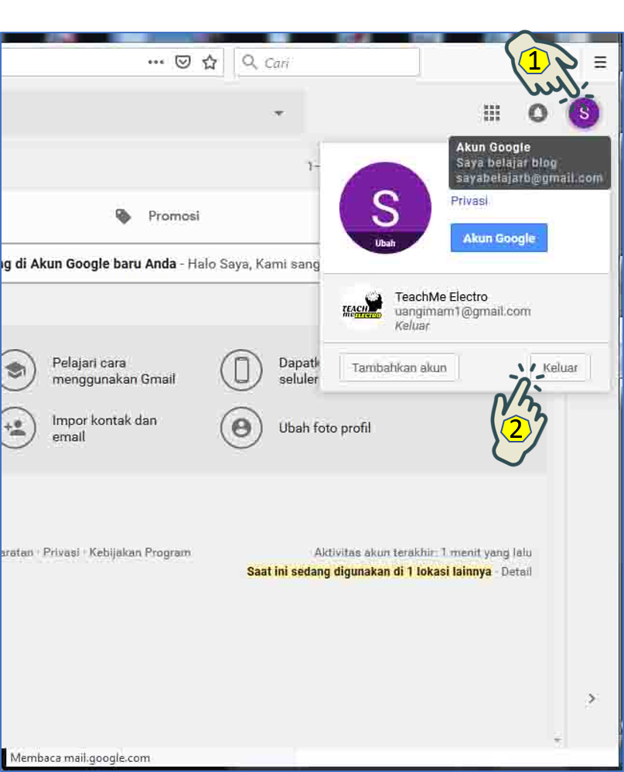Viewport: 624px width, 772px height.
Task: Click the scrollbar down arrow
Action: tap(557, 740)
